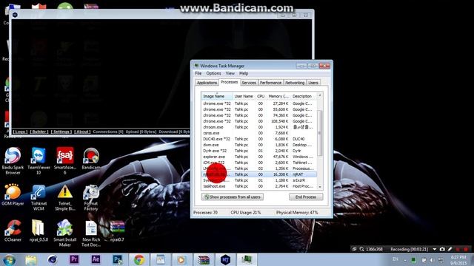Click Show processes from all users

[232, 197]
